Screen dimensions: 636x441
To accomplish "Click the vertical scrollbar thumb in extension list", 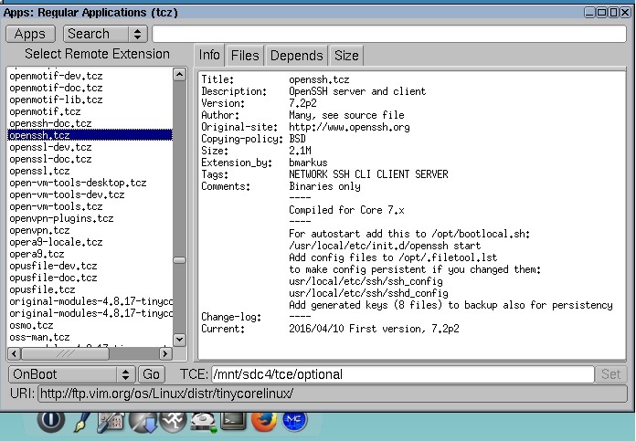I will [x=179, y=260].
